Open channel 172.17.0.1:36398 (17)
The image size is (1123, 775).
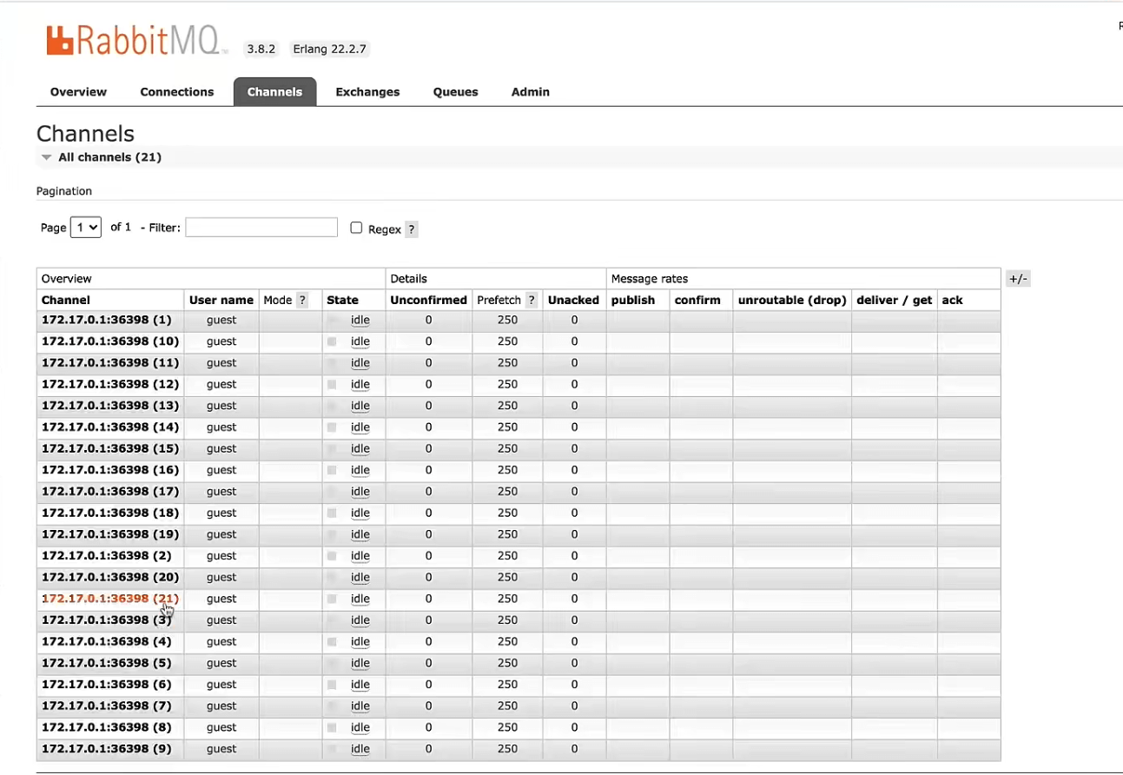tap(110, 492)
